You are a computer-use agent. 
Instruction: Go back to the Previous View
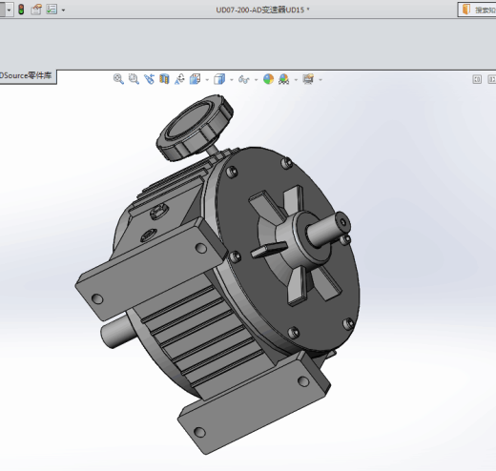(149, 79)
